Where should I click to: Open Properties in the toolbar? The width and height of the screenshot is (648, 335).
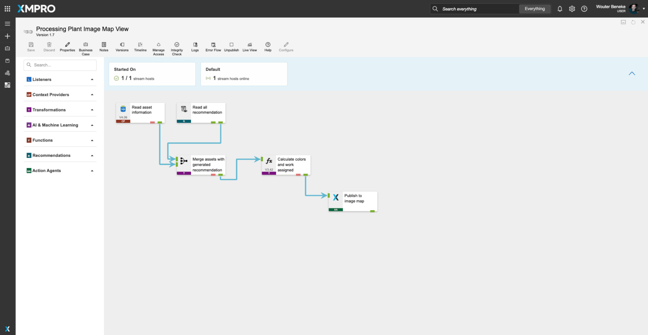(x=67, y=47)
